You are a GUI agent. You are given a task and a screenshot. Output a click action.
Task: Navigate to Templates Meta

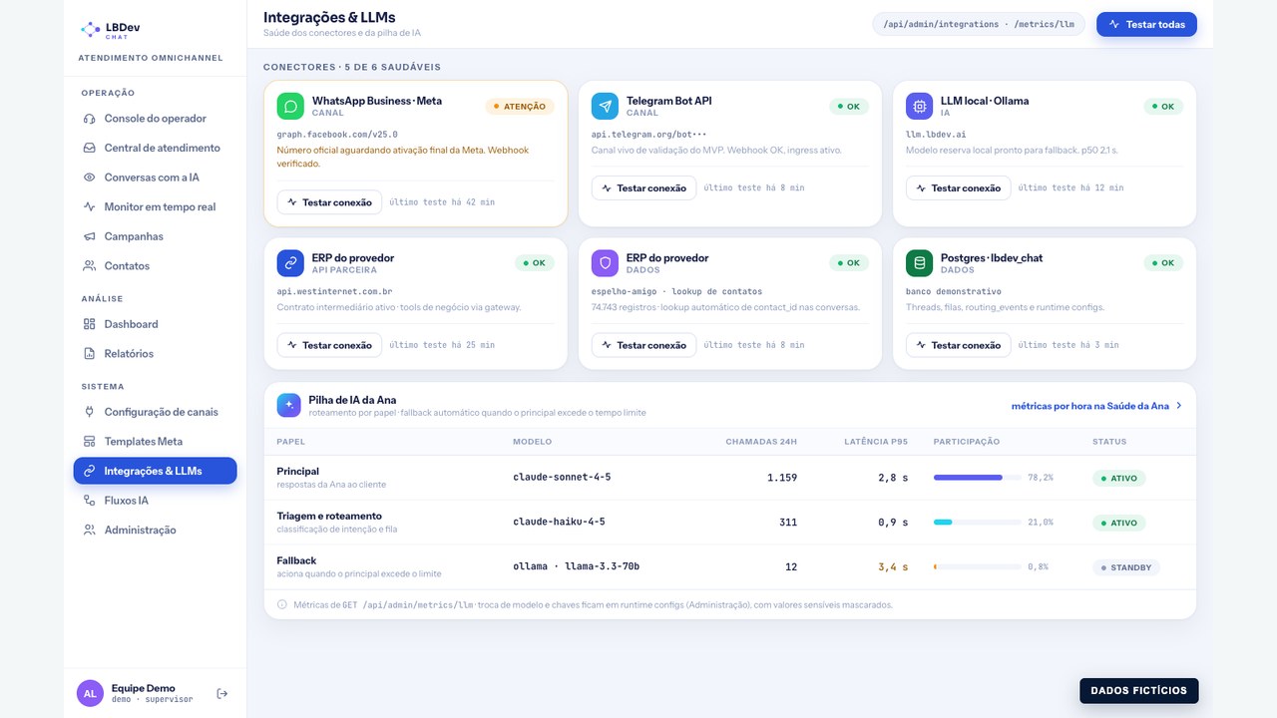click(x=155, y=442)
